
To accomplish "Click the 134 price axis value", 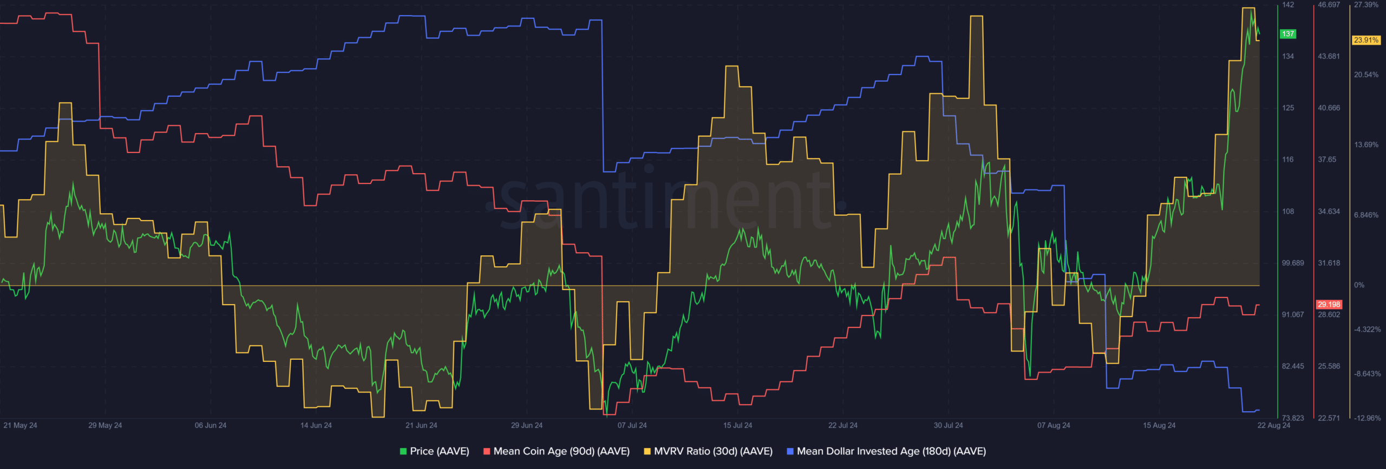I will pos(1288,56).
